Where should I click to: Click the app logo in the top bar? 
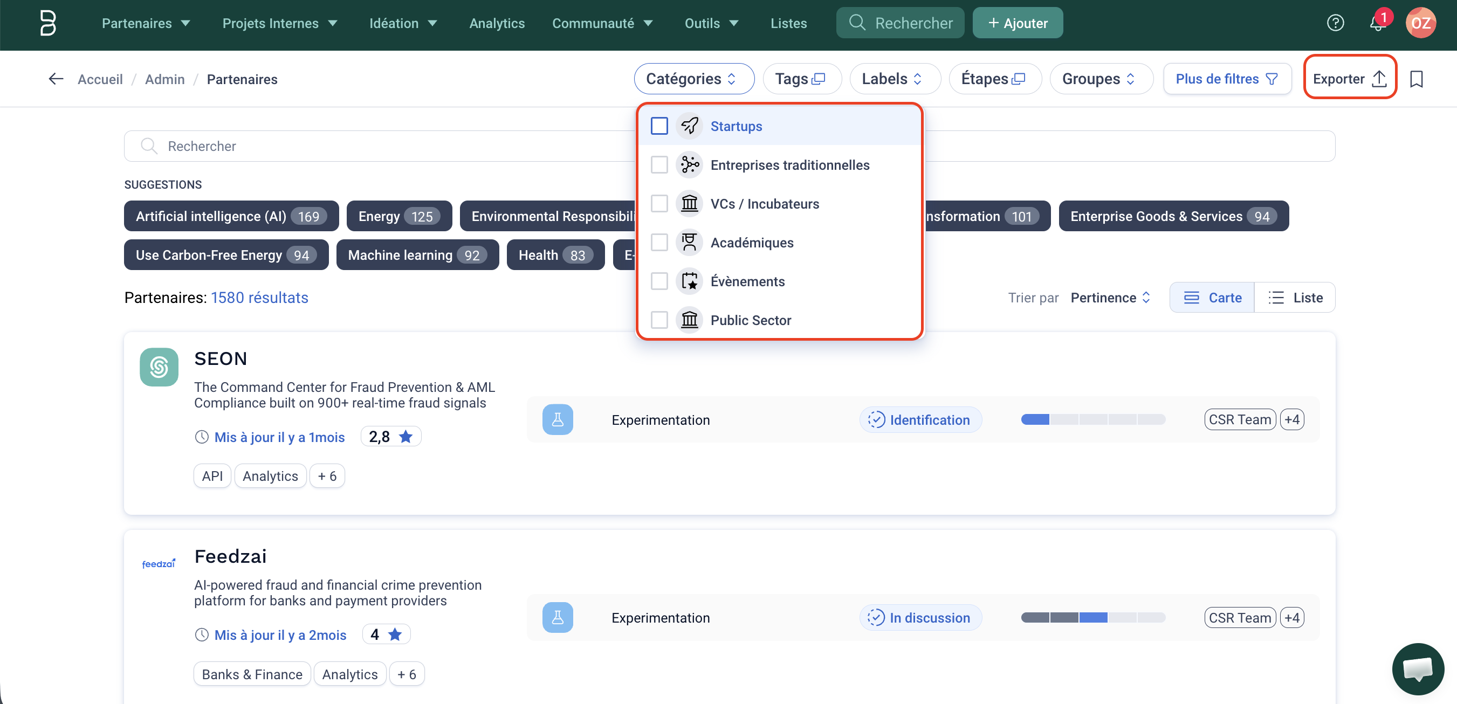click(x=47, y=23)
